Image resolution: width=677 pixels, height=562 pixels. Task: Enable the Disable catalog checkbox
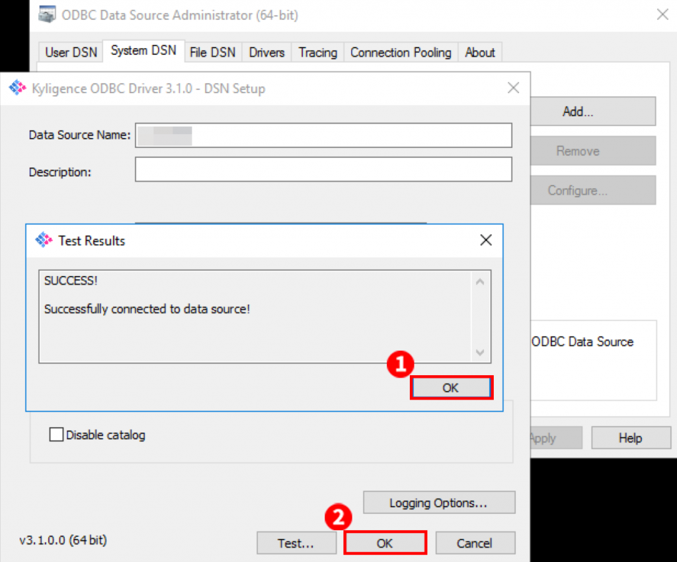click(58, 435)
